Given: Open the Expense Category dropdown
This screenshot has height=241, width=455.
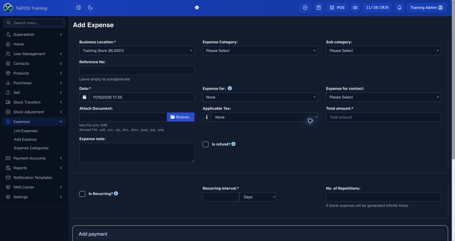Looking at the screenshot, I should click(x=260, y=51).
